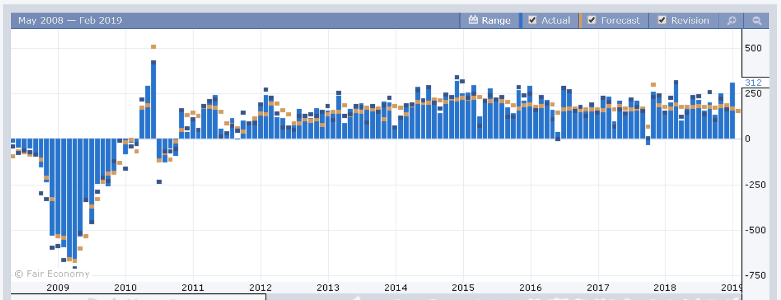781x300 pixels.
Task: Select the 2011 year label on the axis
Action: [193, 288]
